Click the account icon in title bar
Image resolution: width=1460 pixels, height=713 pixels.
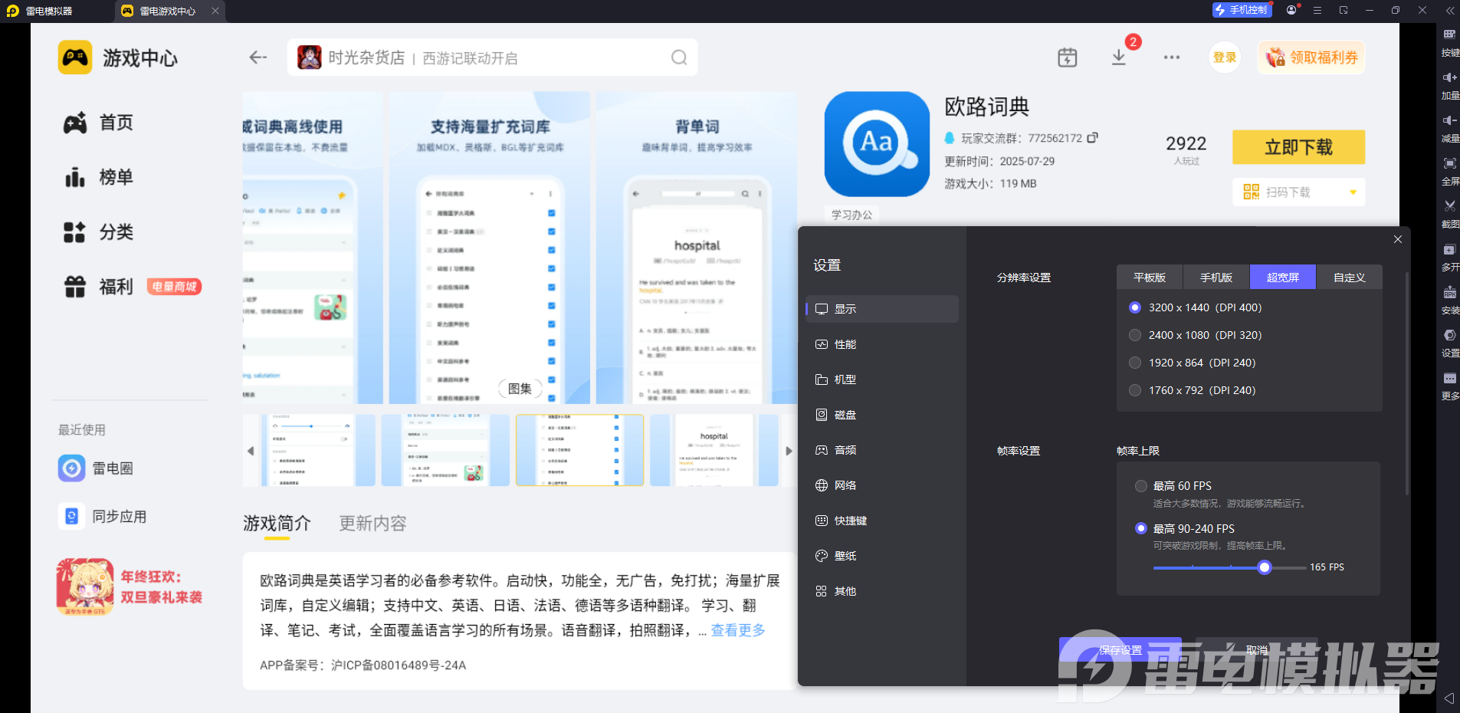click(x=1291, y=11)
